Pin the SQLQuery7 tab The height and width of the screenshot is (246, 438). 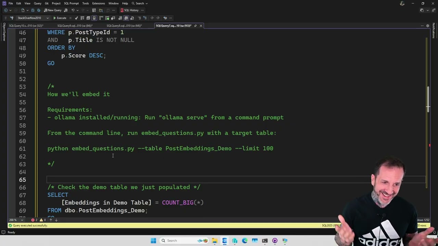pyautogui.click(x=195, y=26)
